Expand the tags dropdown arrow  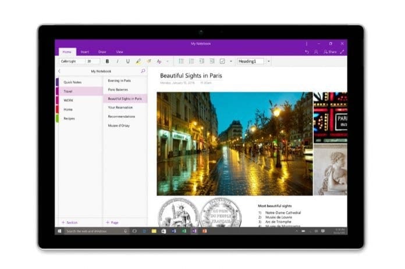[230, 61]
